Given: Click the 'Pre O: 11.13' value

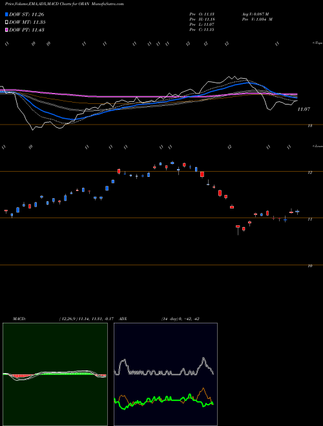Looking at the screenshot, I should [x=202, y=14].
